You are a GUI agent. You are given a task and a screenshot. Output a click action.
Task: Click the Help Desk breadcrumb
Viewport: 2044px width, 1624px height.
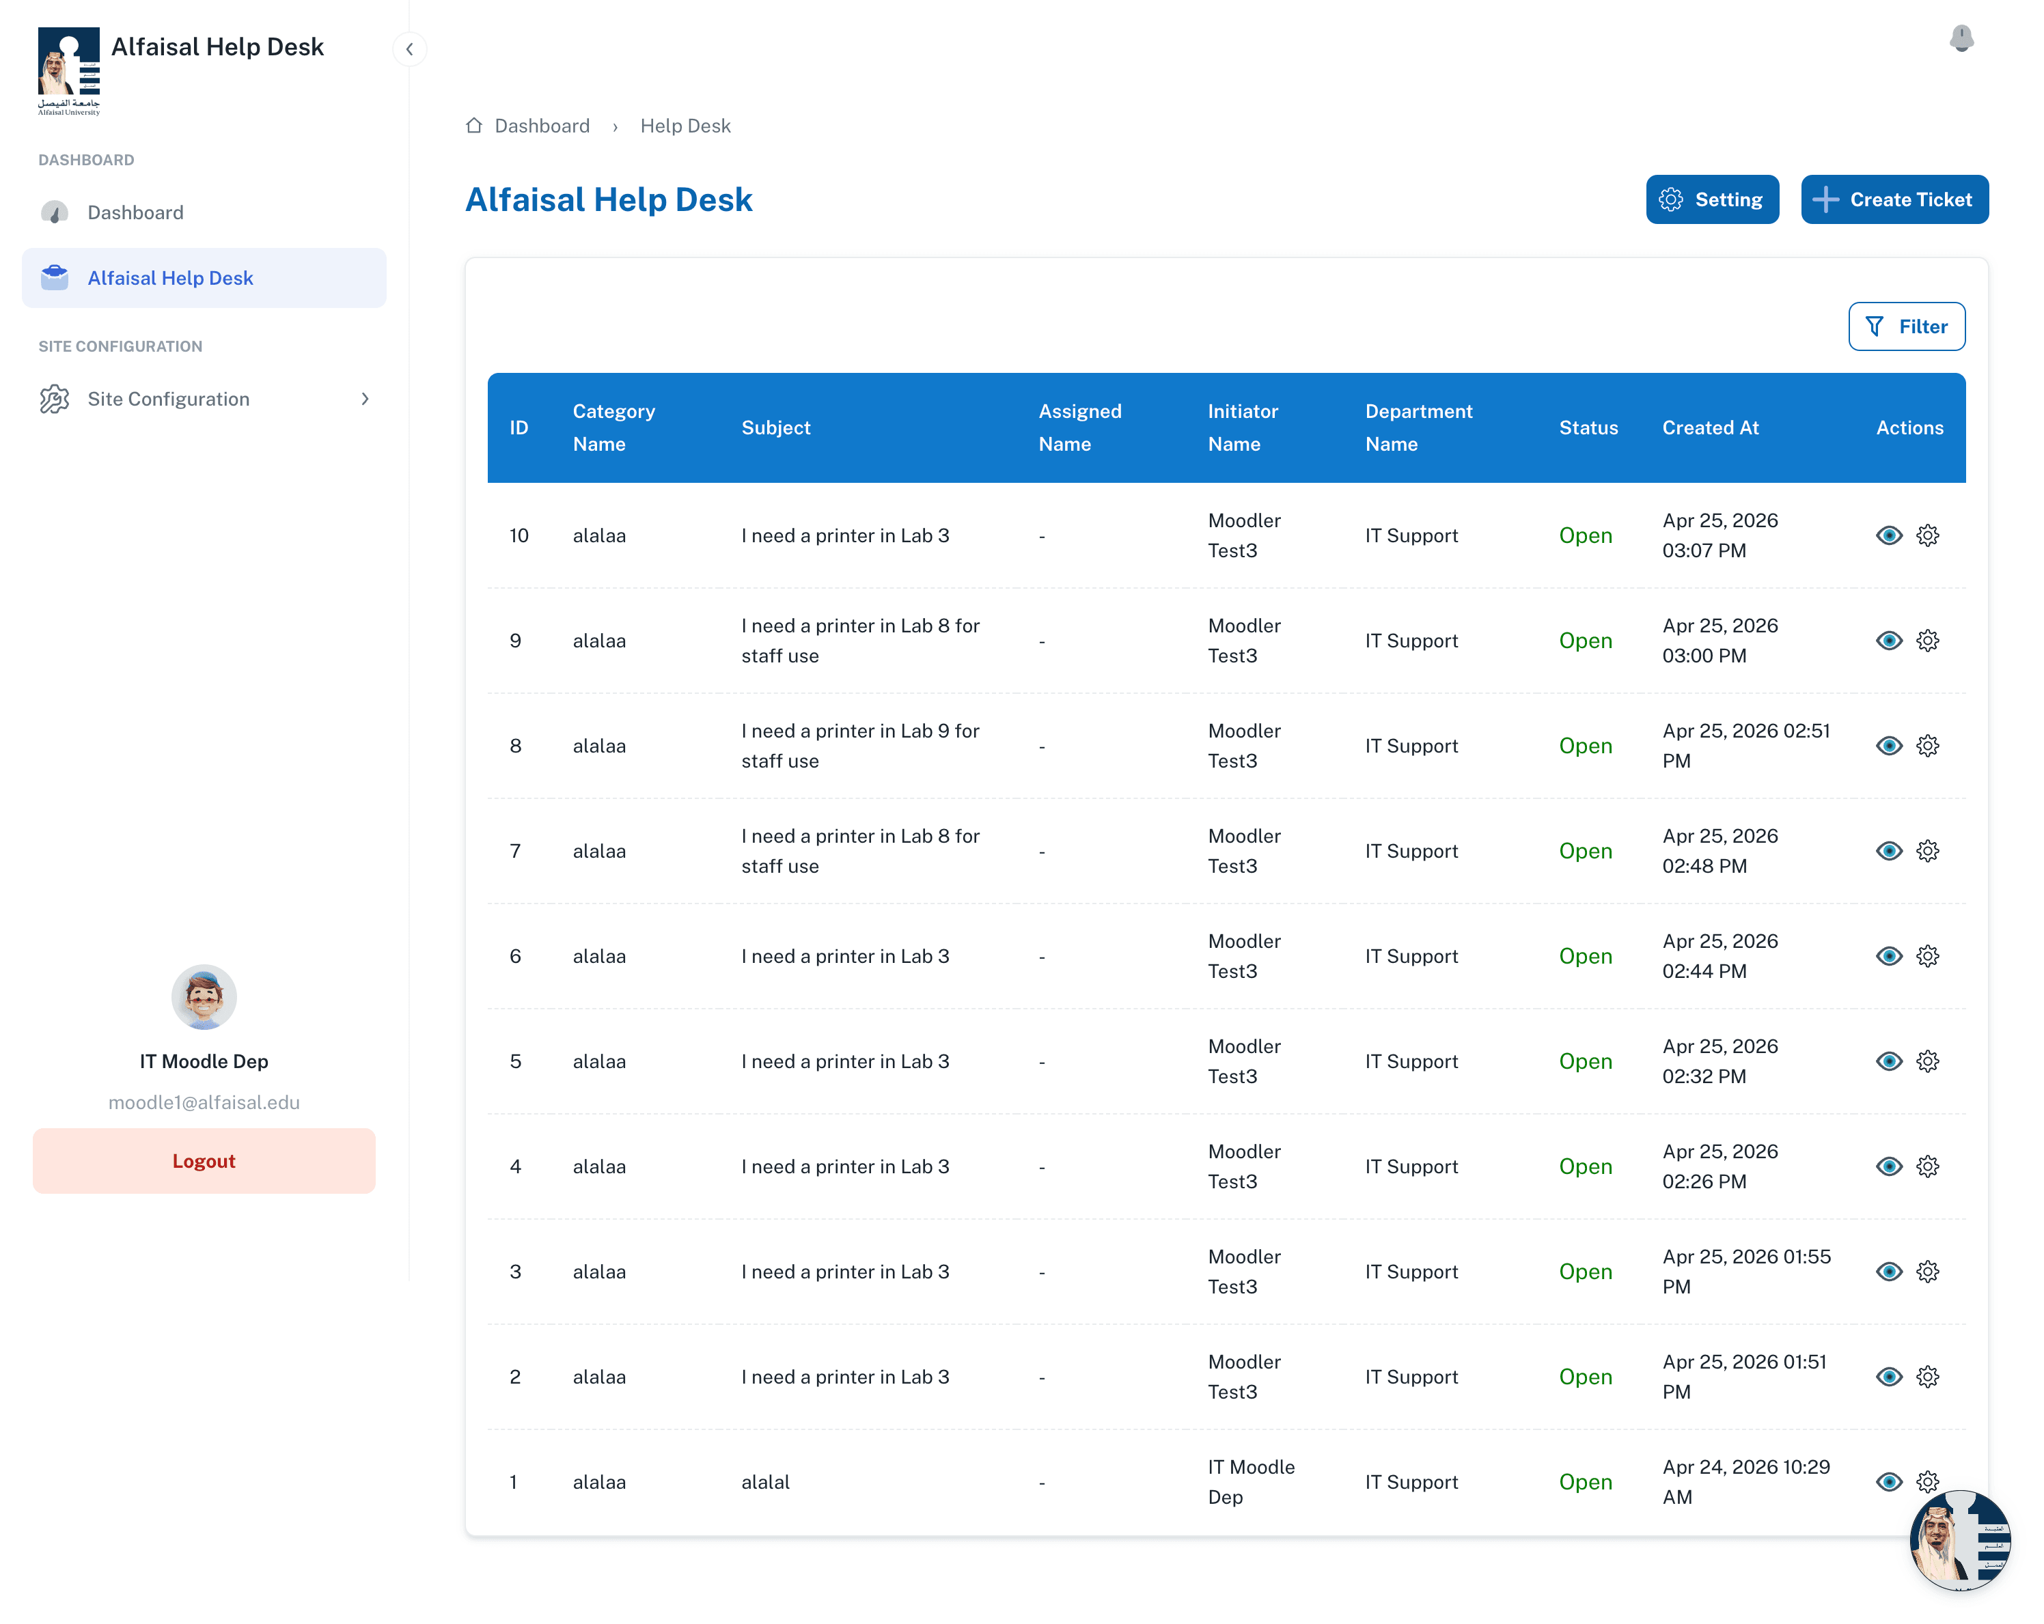coord(685,126)
